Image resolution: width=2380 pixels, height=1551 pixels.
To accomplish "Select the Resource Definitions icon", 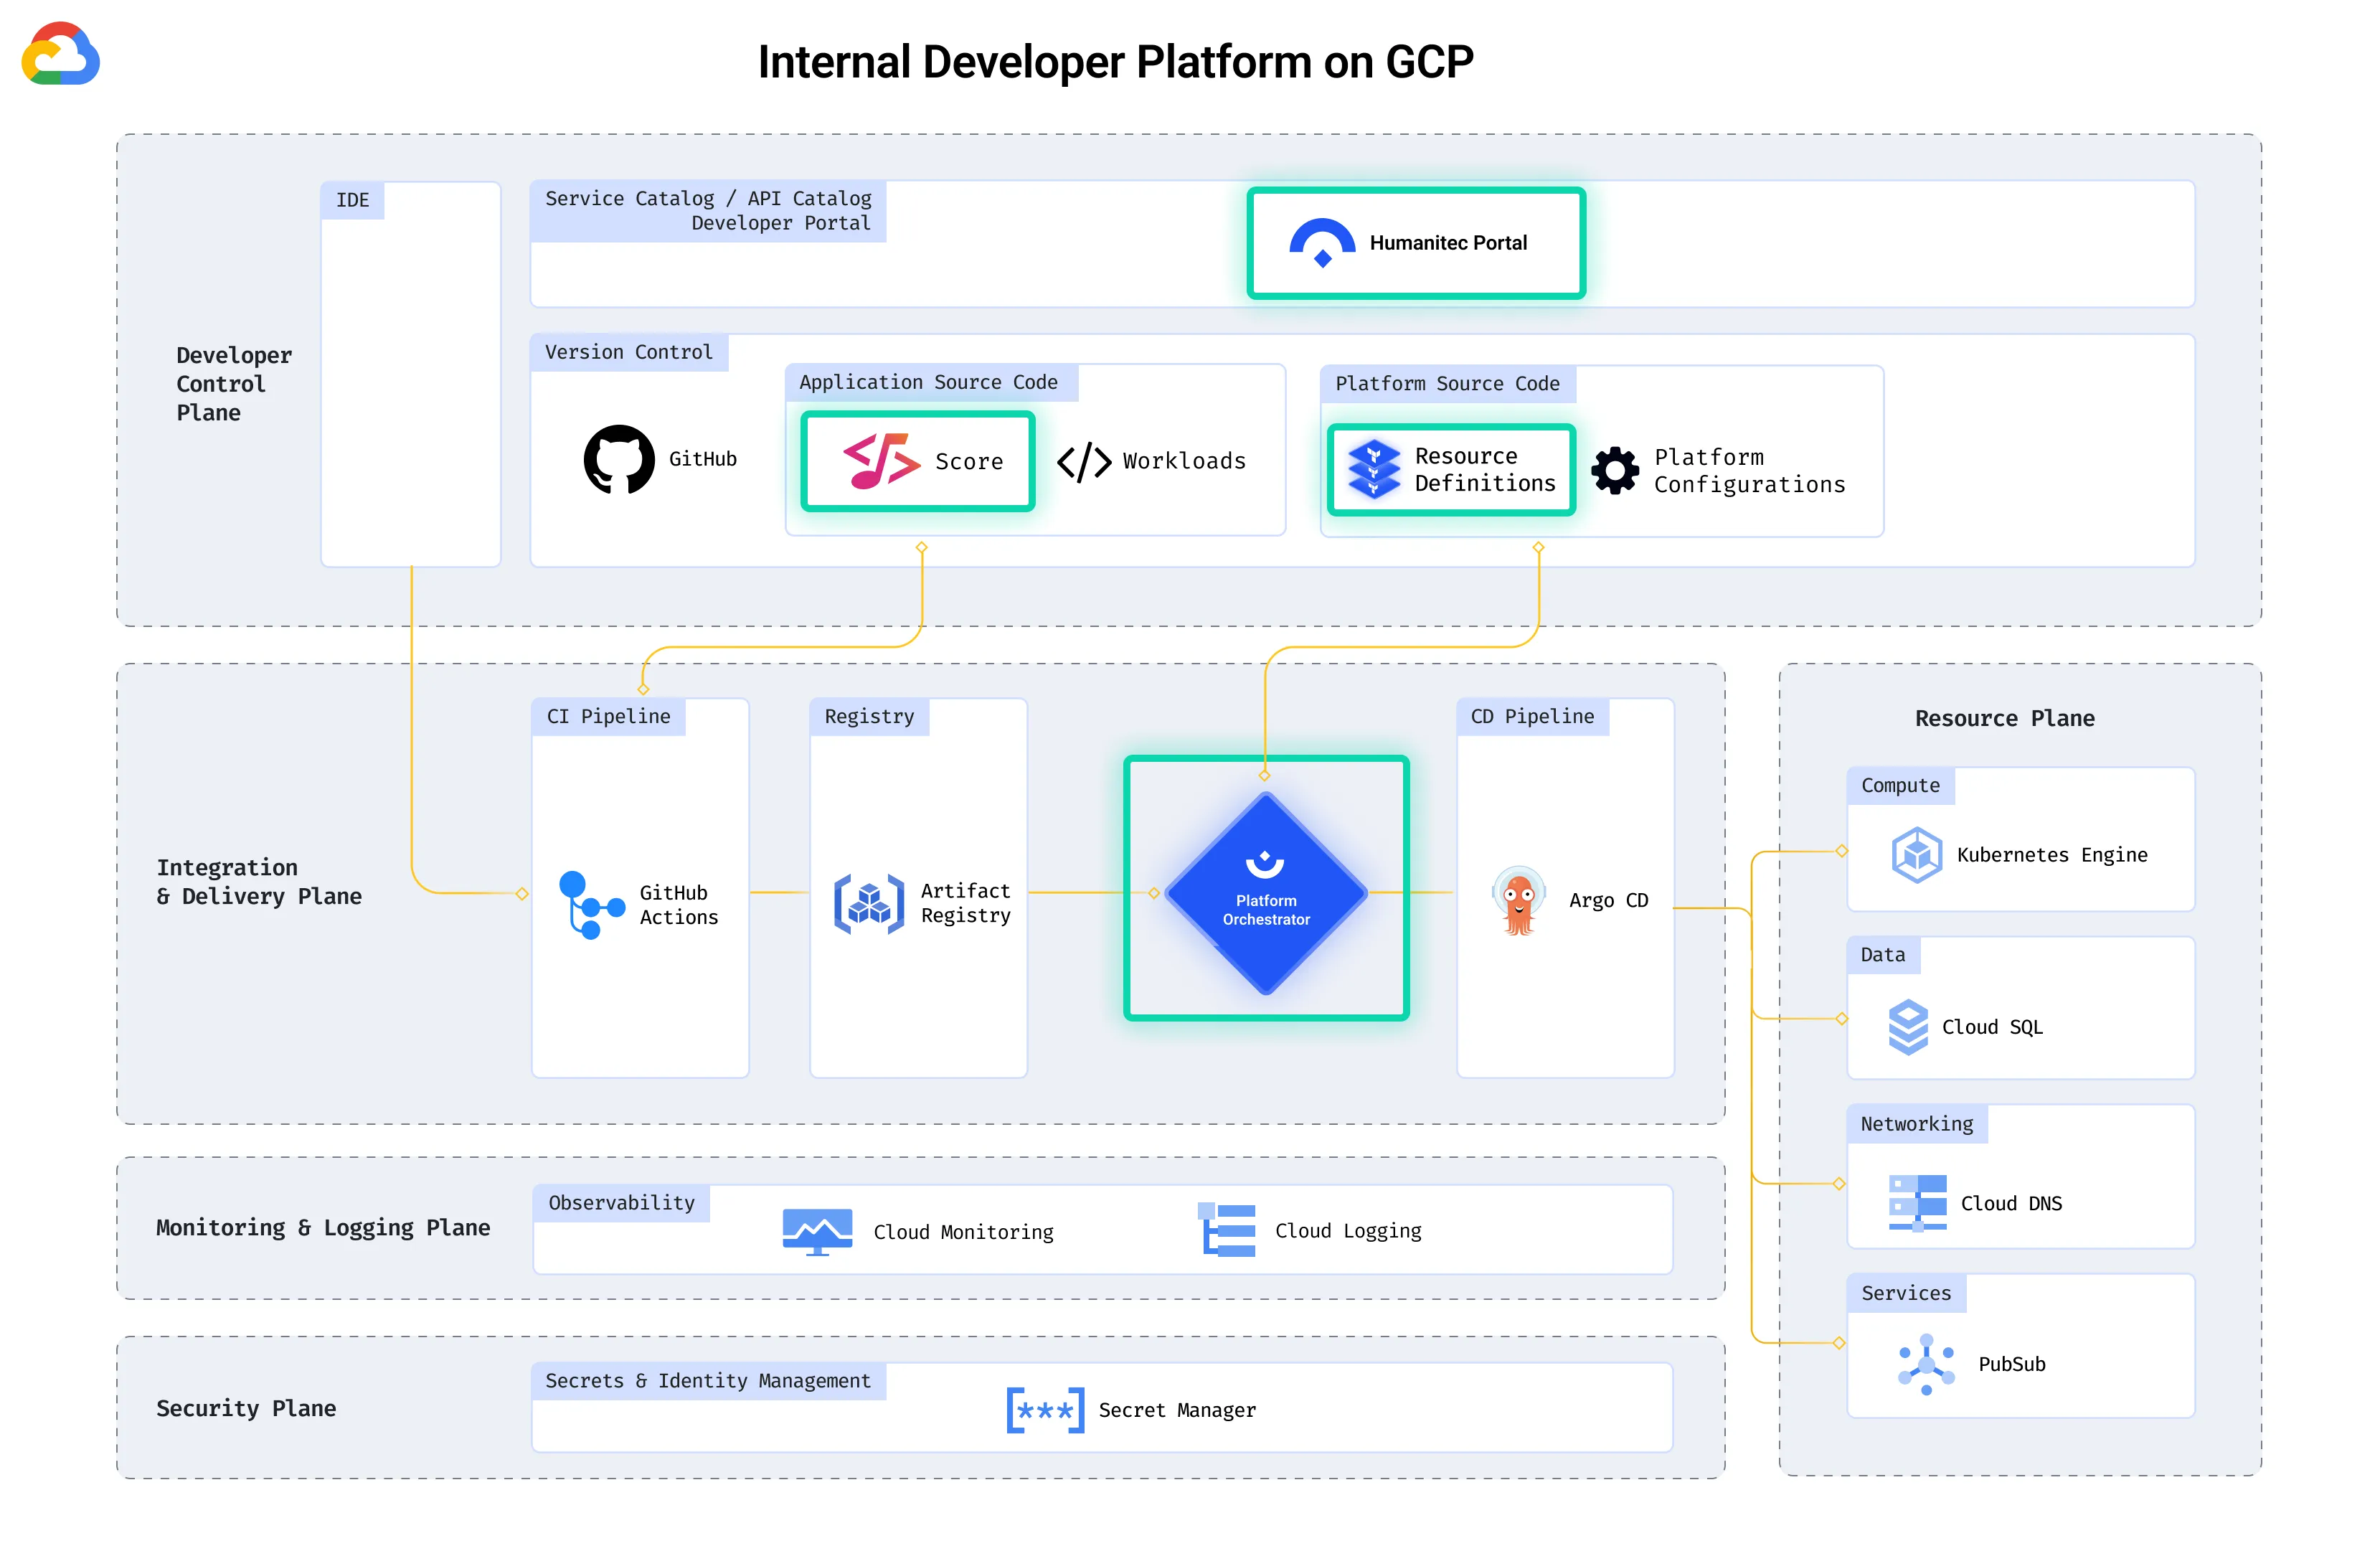I will point(1376,469).
